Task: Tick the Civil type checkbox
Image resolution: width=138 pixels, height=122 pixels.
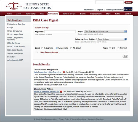Action: 110,48
